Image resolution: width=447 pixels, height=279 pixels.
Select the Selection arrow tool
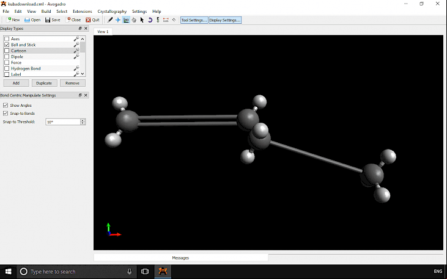click(142, 20)
